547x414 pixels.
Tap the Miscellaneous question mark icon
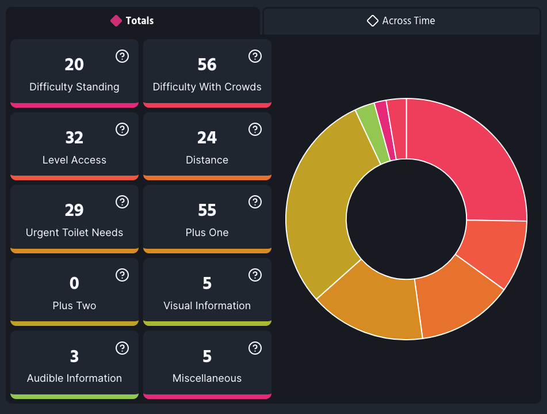255,348
